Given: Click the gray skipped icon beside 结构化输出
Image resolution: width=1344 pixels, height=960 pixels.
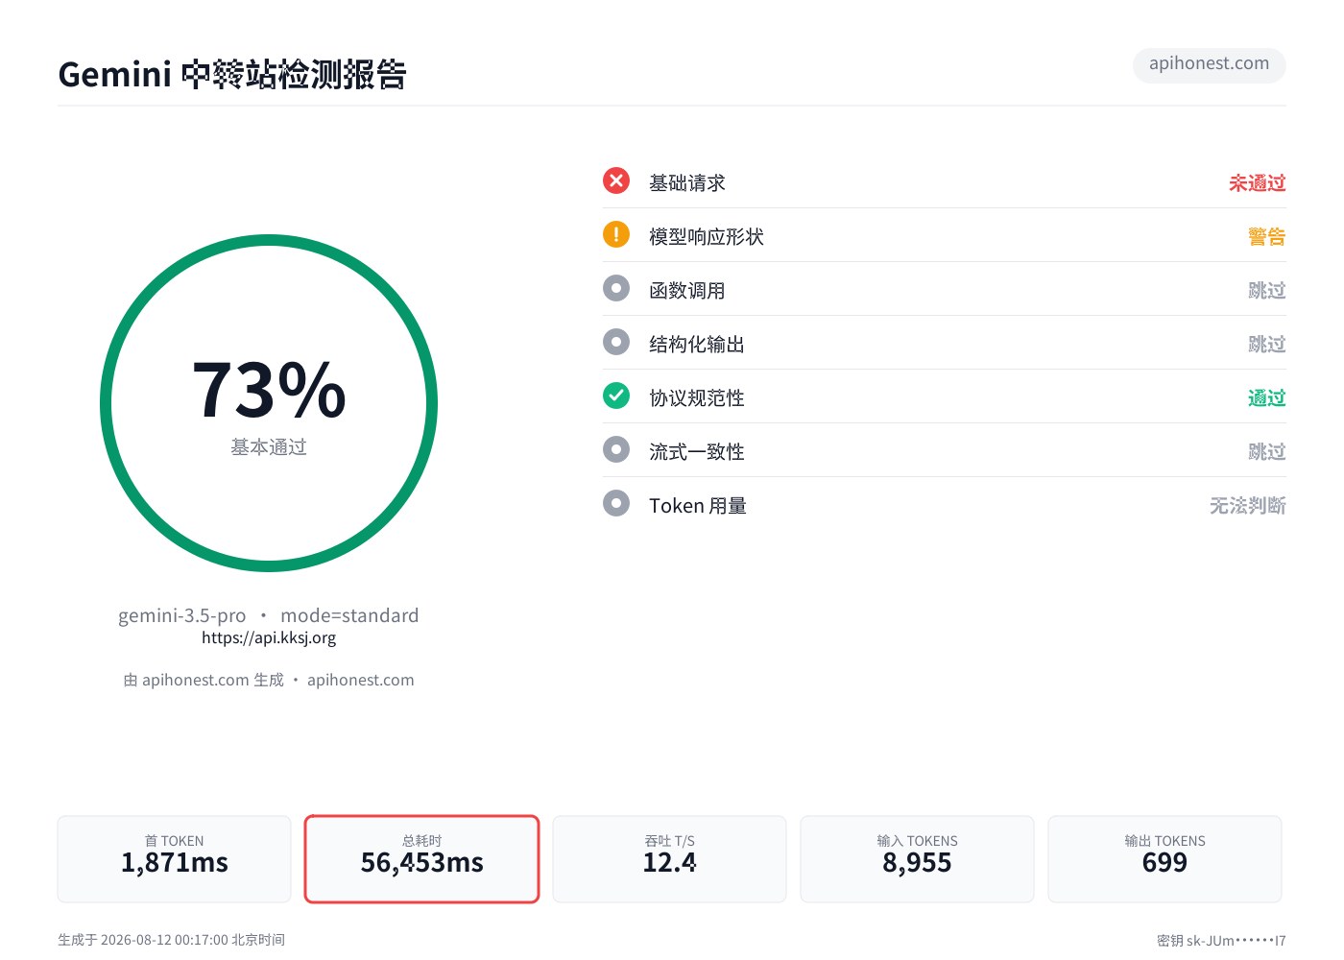Looking at the screenshot, I should point(616,342).
